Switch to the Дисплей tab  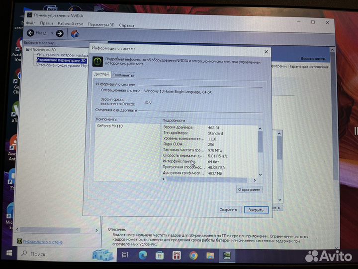101,74
